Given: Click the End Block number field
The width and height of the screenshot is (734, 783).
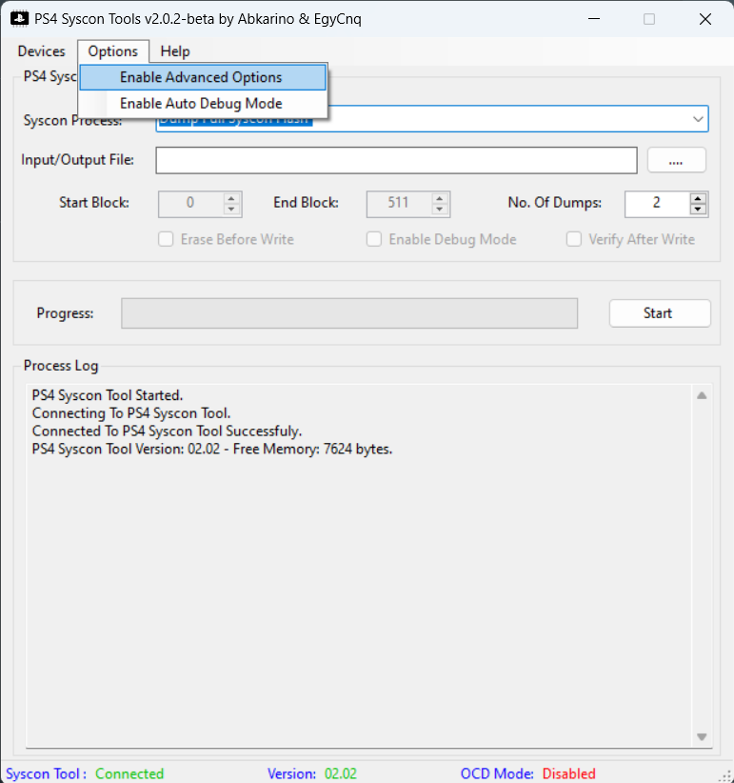Looking at the screenshot, I should (398, 204).
